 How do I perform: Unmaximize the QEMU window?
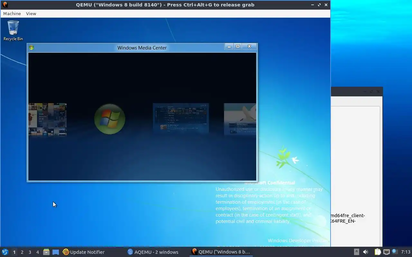319,5
